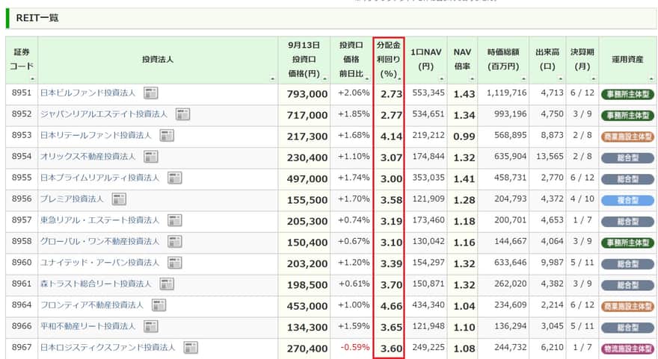Click 事務所主体型 tag in row 8951
Viewport: 658px width, 359px height.
(x=628, y=94)
